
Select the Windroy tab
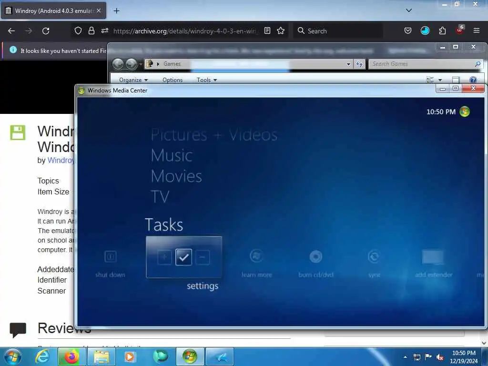click(53, 10)
